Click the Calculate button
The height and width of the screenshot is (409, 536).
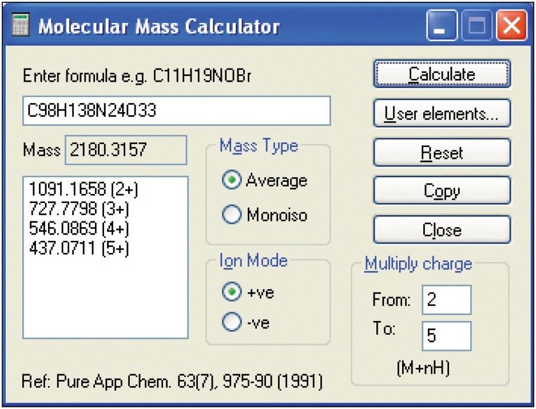pos(442,73)
